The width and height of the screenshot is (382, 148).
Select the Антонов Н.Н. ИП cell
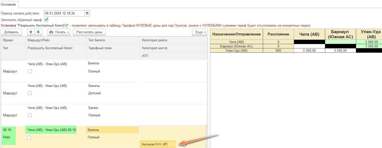[x=158, y=144]
